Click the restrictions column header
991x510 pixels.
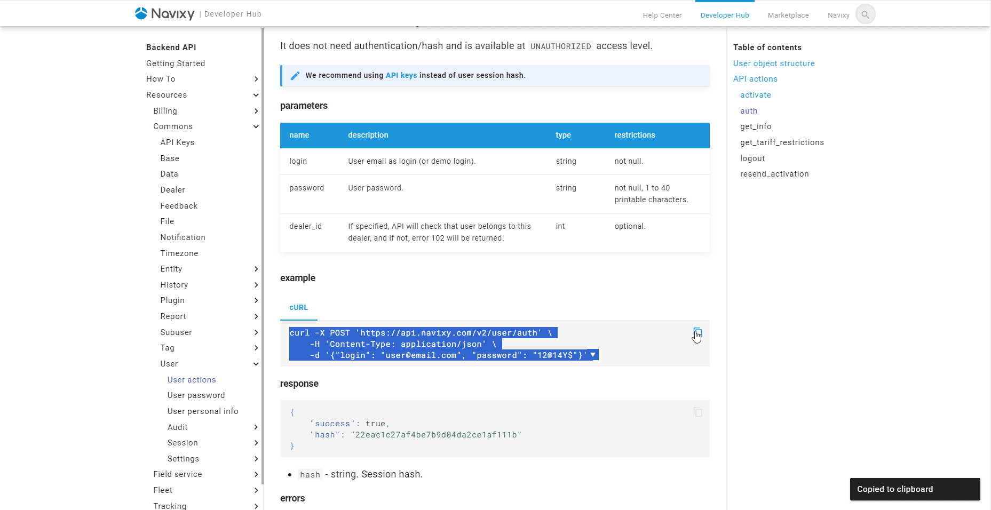[635, 135]
